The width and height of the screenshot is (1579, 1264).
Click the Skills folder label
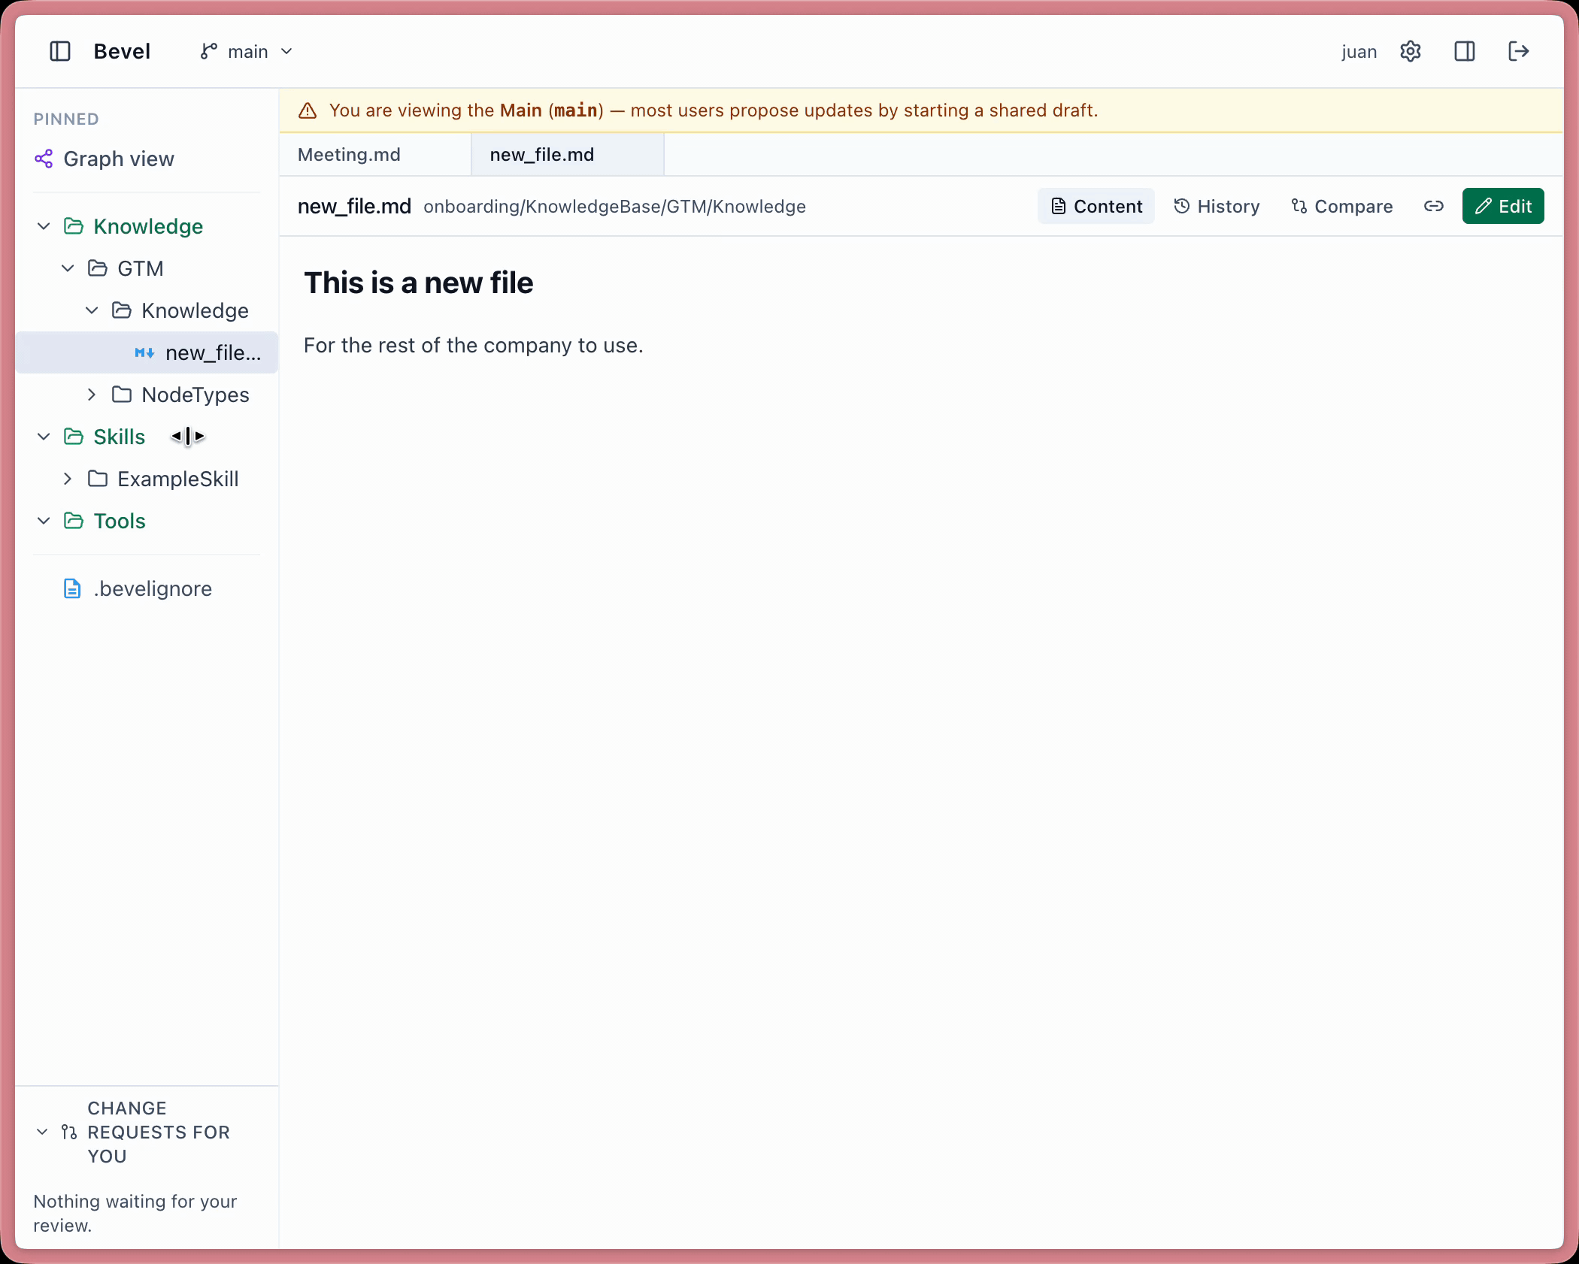click(x=120, y=437)
